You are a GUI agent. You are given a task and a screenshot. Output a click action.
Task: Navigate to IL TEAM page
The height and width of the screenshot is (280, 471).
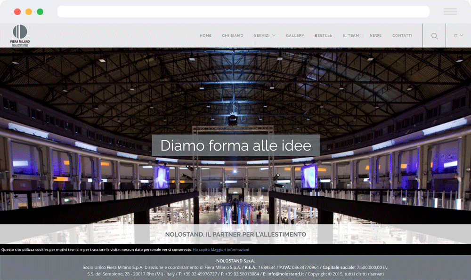[x=350, y=36]
